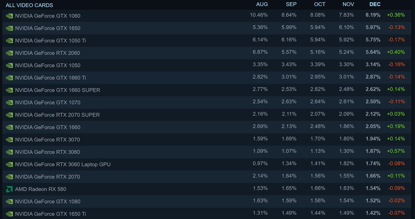Select the ALL VIDEO CARDS heading
The height and width of the screenshot is (219, 415).
click(x=29, y=5)
